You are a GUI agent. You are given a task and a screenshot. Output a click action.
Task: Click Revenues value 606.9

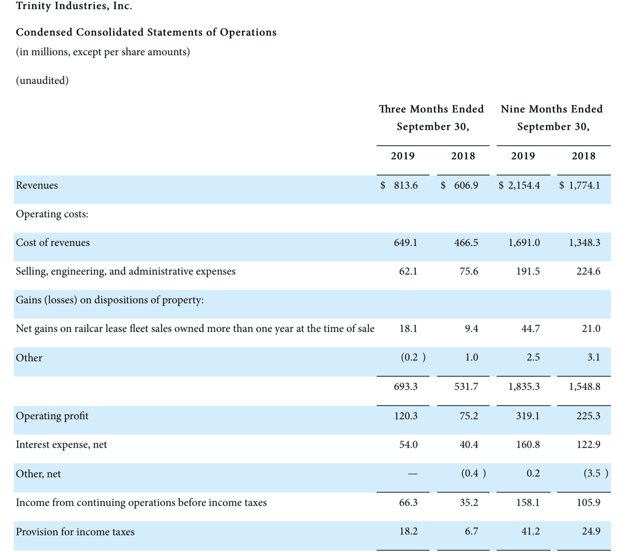tap(466, 186)
